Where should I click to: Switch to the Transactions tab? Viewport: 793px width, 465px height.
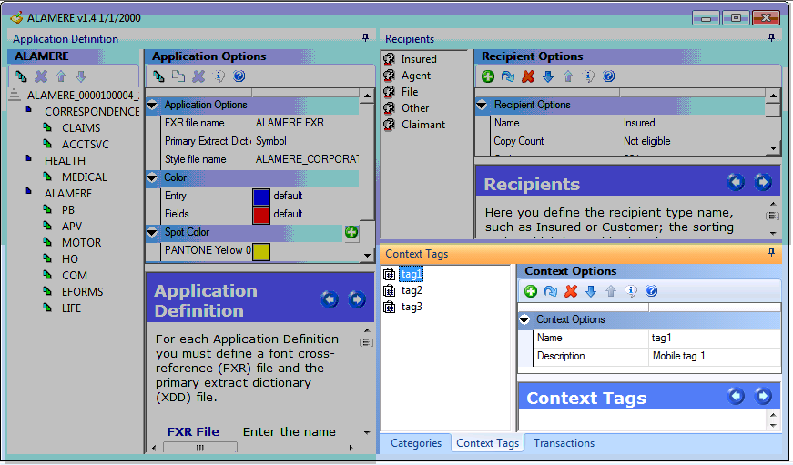564,443
